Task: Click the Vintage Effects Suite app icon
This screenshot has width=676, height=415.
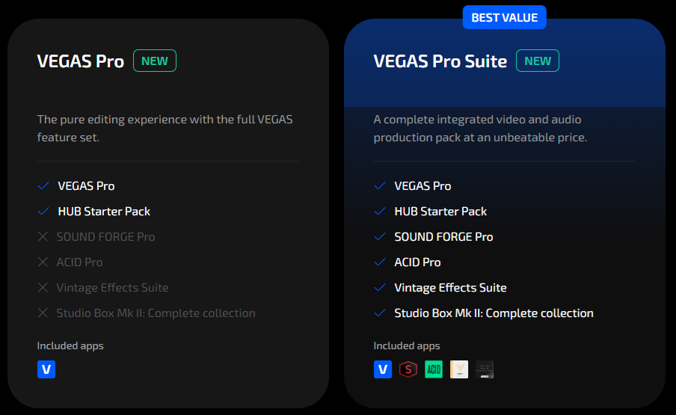Action: [x=459, y=369]
